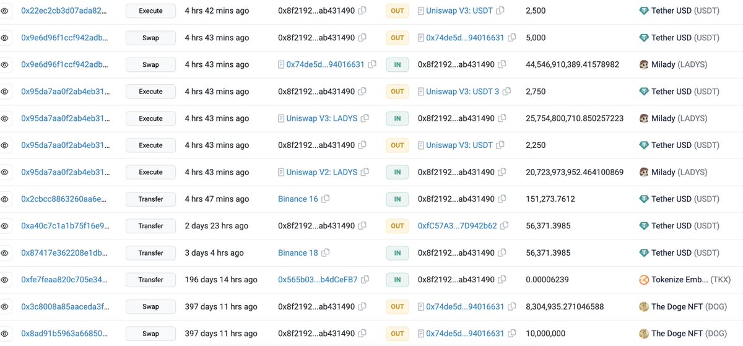743x346 pixels.
Task: Copy the Binance 16 address
Action: (326, 199)
